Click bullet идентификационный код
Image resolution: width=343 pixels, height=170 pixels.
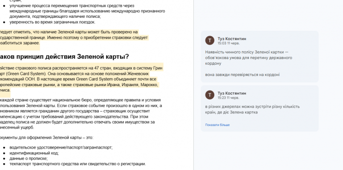(34, 153)
